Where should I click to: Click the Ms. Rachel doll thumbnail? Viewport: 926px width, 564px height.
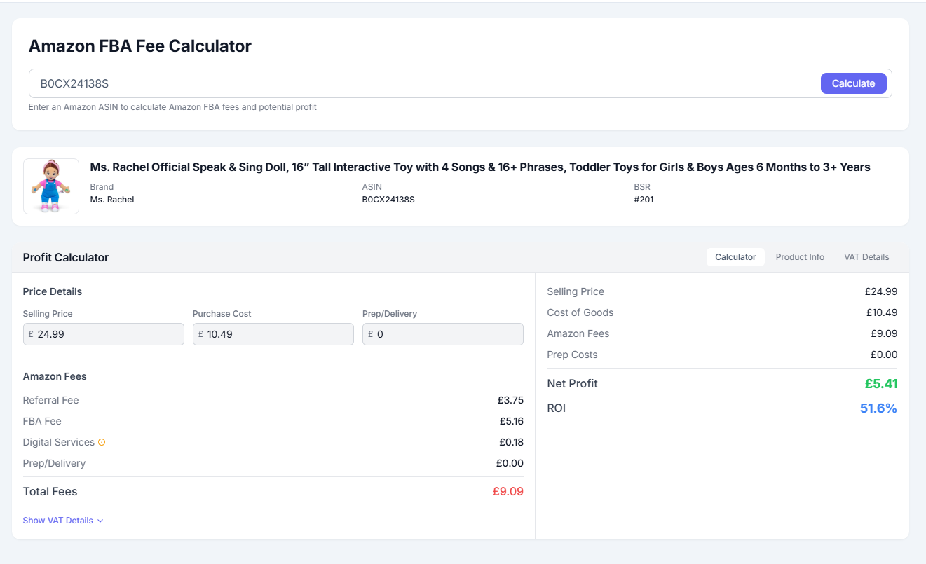pyautogui.click(x=51, y=186)
